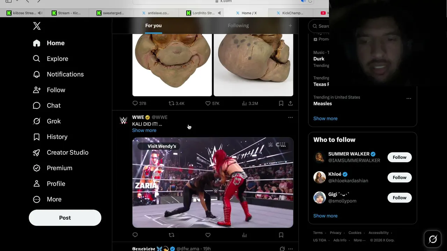Click the X logo in the sidebar
Image resolution: width=447 pixels, height=251 pixels.
click(37, 26)
